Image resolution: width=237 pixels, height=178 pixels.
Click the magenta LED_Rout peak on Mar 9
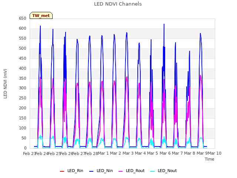point(200,75)
